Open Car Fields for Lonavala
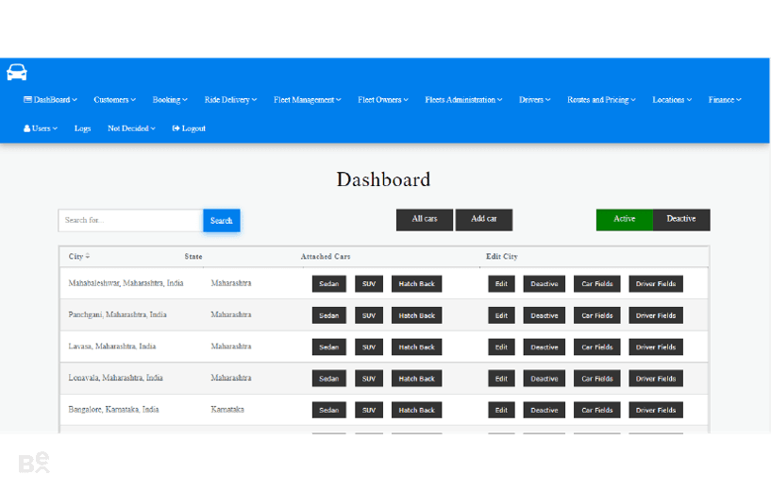771x491 pixels. click(597, 379)
